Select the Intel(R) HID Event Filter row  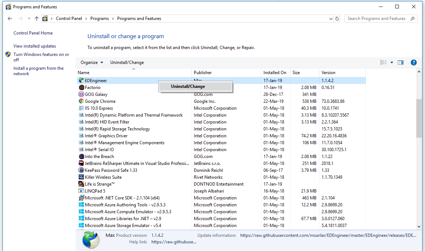[x=221, y=122]
